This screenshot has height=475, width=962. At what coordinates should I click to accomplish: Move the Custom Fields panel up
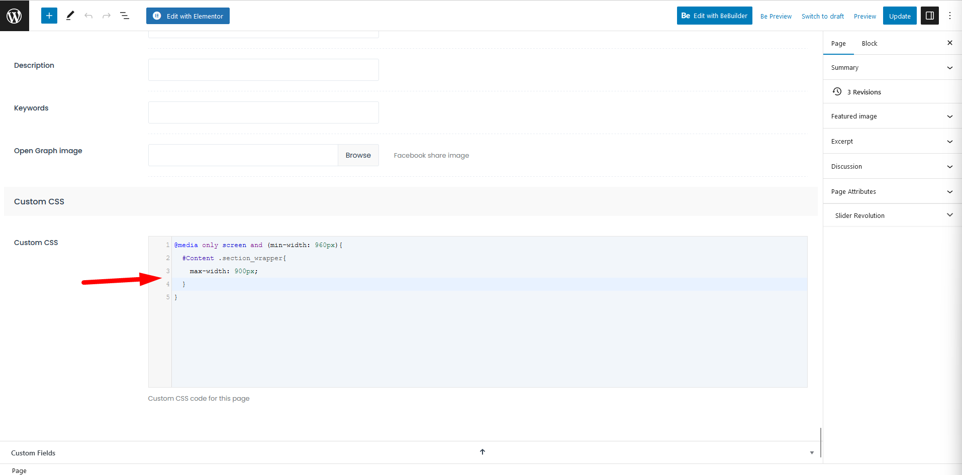pyautogui.click(x=483, y=452)
